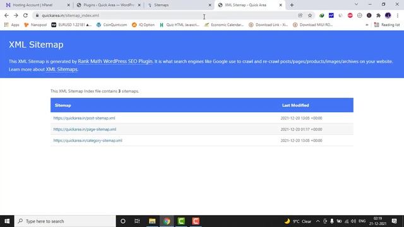Screen dimensions: 404x227
Task: Follow Rank Math WordPress SEO Plugin link
Action: (115, 61)
